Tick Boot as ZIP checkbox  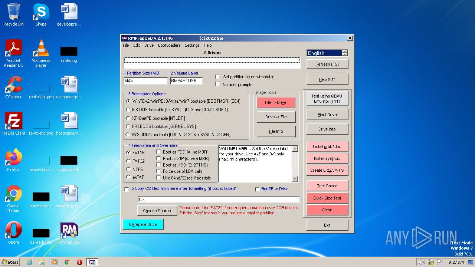[159, 158]
